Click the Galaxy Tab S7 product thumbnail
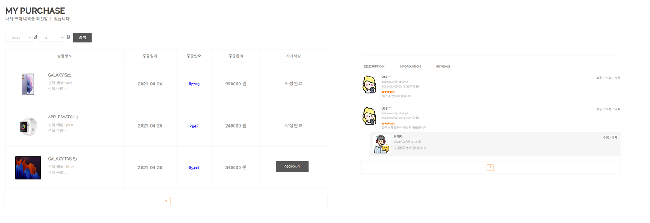Viewport: 650px width, 223px height. point(28,168)
